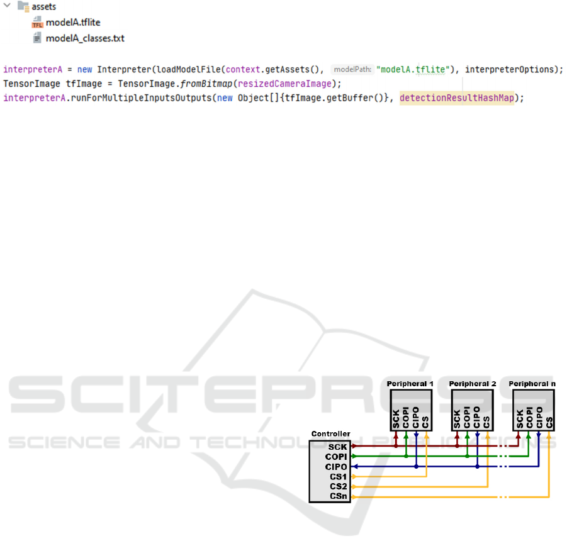
Task: Click the Peripheral 1 block
Action: coord(410,410)
